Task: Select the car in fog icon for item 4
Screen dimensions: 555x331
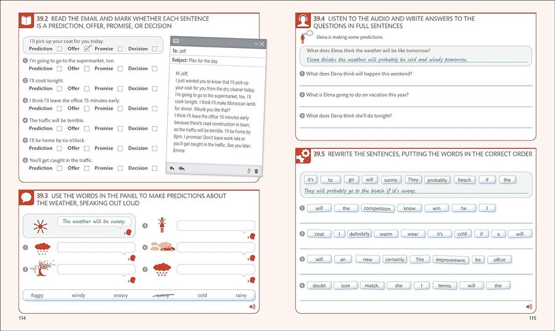Action: [x=162, y=247]
